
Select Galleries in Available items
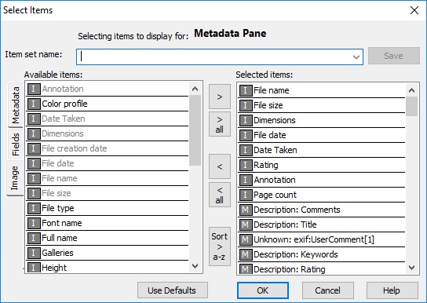click(108, 253)
